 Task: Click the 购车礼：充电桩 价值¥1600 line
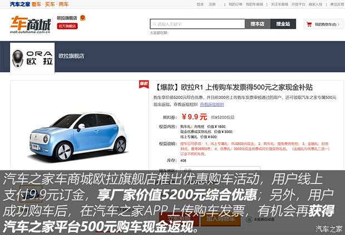(203, 127)
